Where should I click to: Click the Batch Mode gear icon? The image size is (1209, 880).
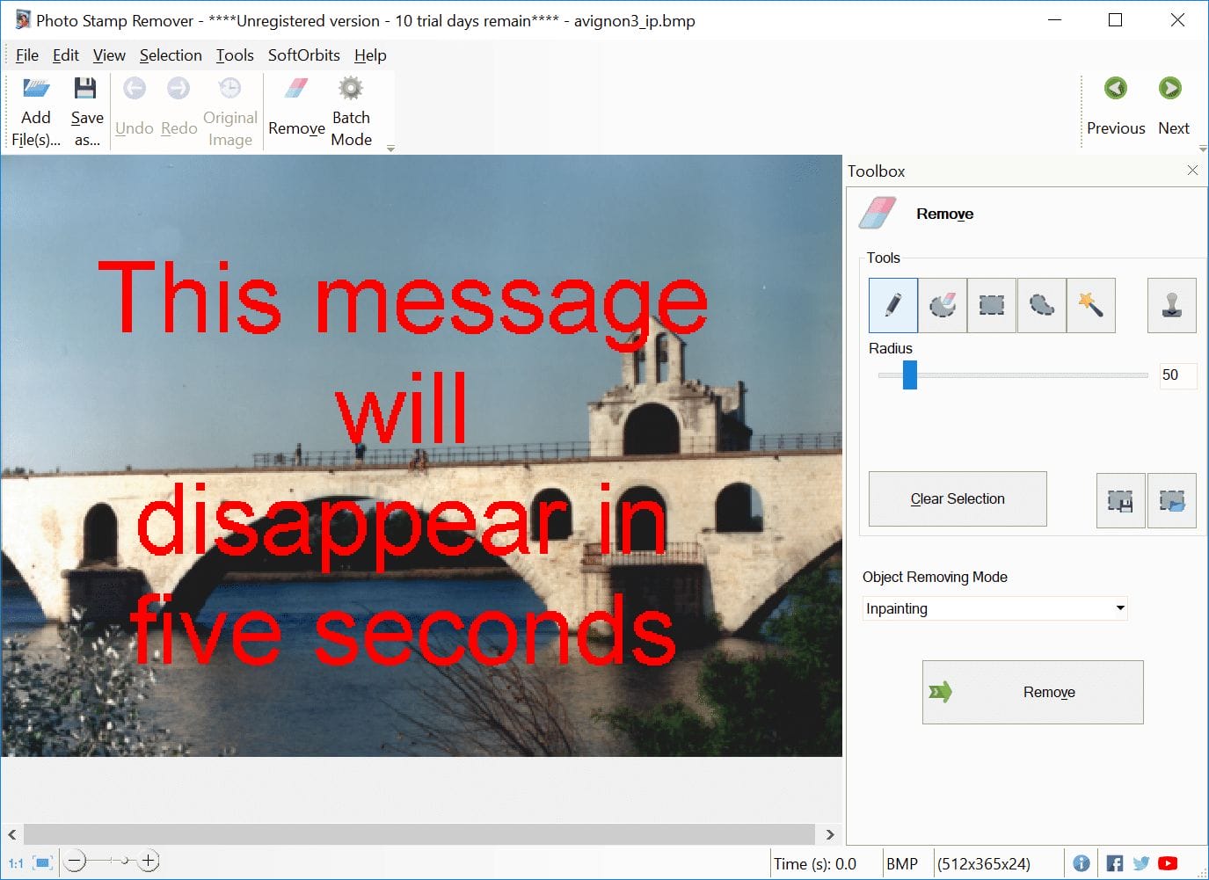click(351, 89)
